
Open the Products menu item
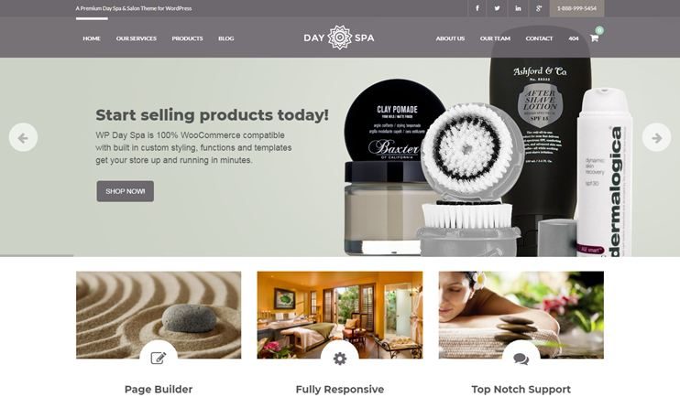(187, 38)
